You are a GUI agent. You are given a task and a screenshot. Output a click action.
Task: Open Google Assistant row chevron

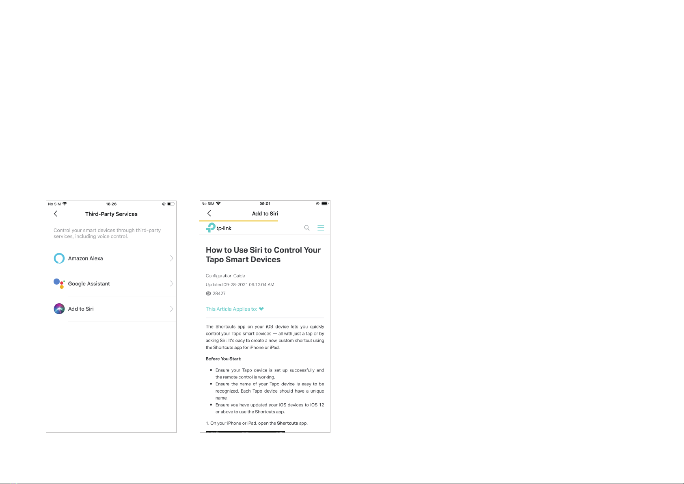[x=171, y=283]
